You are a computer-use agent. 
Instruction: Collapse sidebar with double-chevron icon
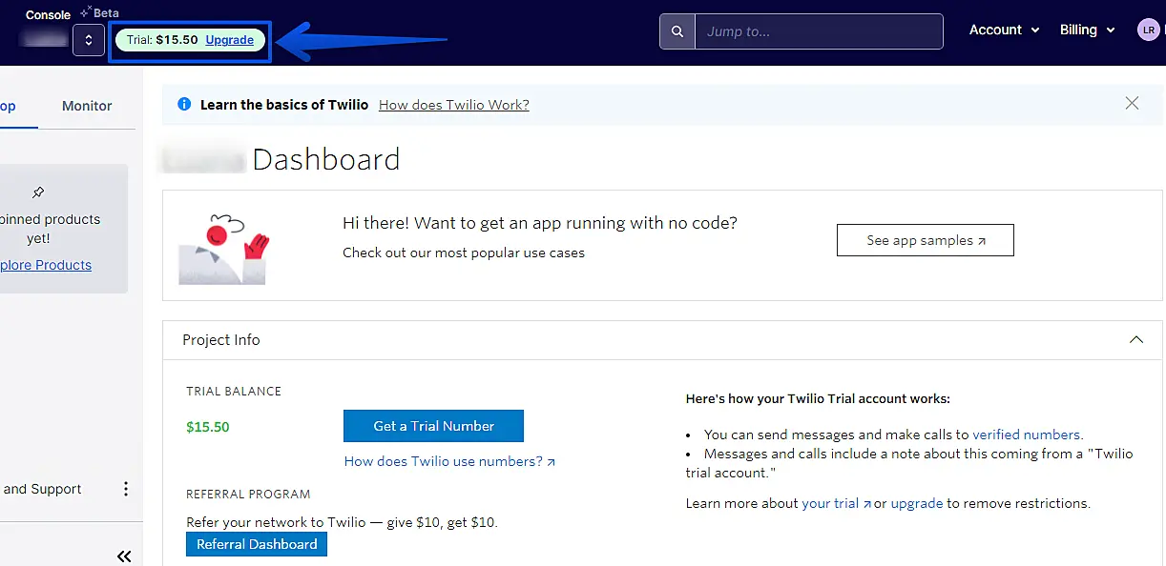point(124,556)
